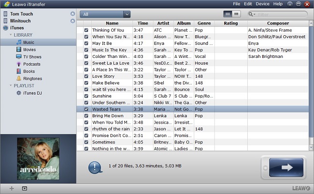Eject the Minitouch device
The height and width of the screenshot is (194, 314).
72,21
